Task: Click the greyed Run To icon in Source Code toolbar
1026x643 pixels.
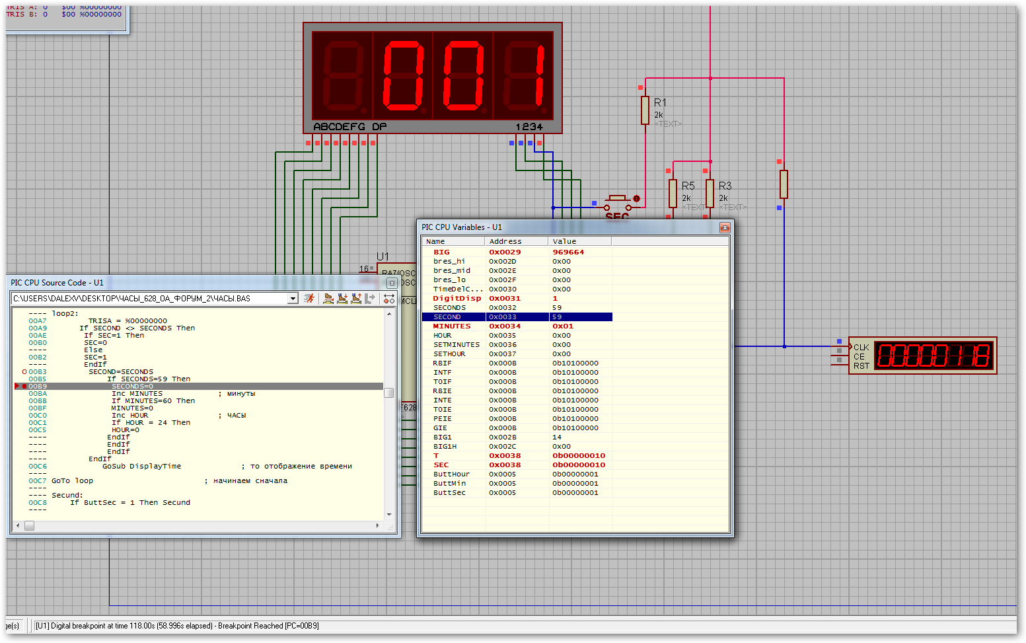Action: coord(370,299)
